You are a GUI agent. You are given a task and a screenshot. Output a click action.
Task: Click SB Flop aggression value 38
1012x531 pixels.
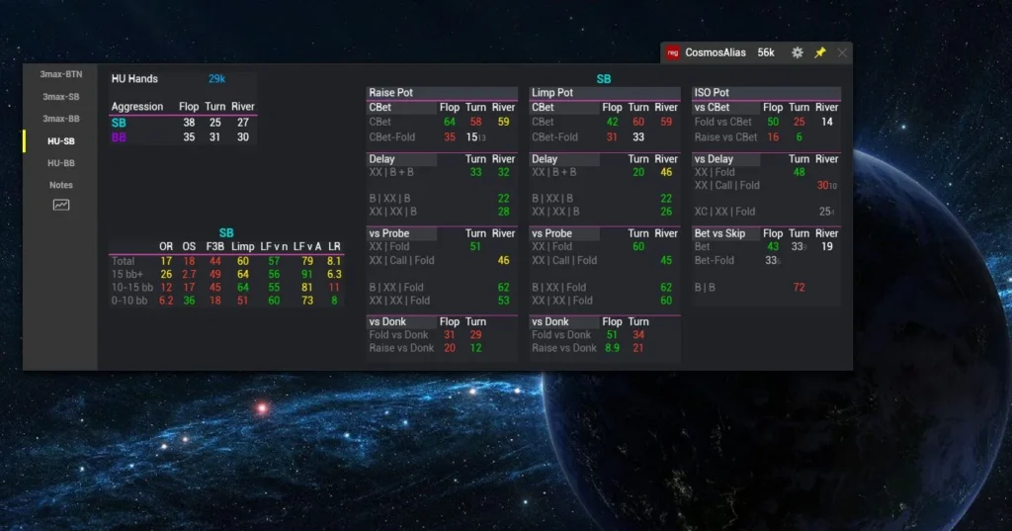click(x=189, y=123)
